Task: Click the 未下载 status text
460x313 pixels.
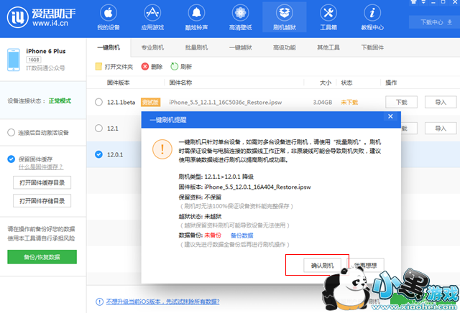Action: coord(349,102)
